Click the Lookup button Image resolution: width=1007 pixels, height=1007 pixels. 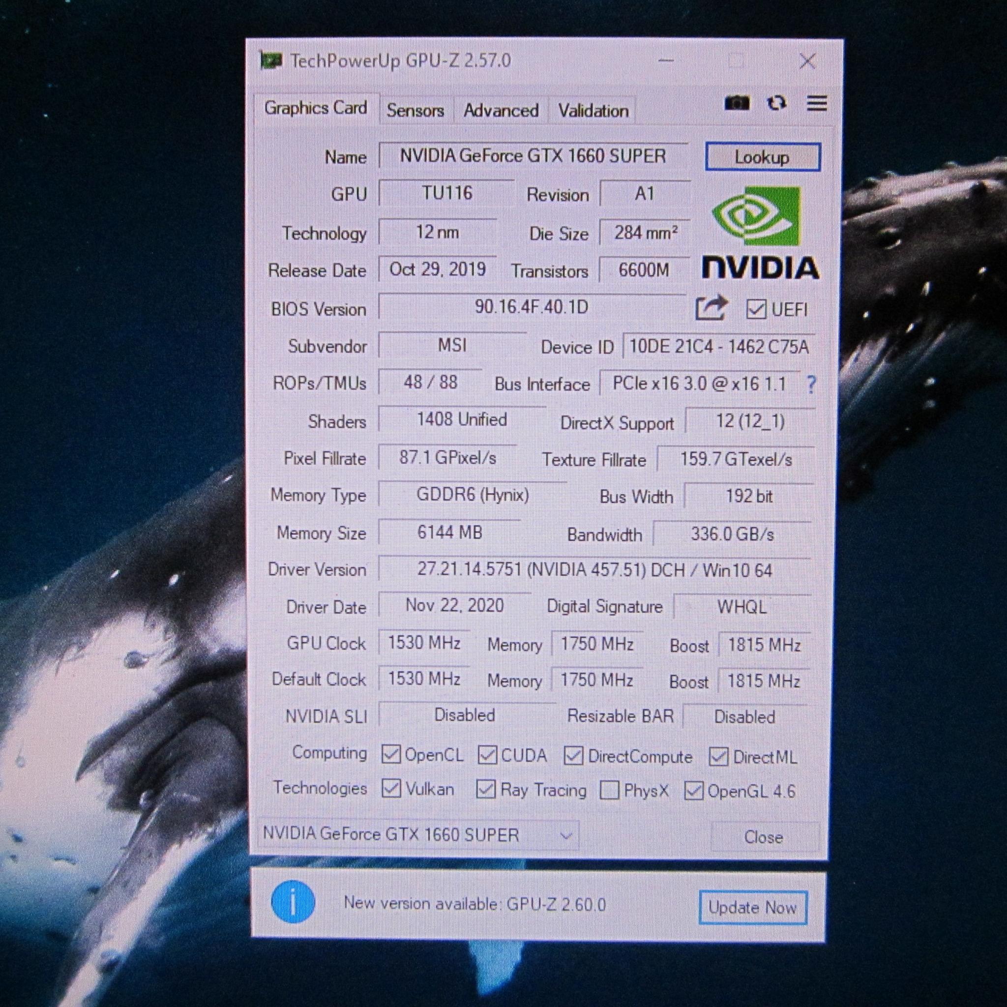point(763,157)
